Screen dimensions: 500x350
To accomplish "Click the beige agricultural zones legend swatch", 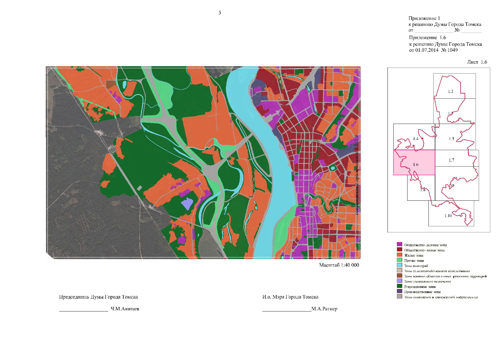I will 399,270.
